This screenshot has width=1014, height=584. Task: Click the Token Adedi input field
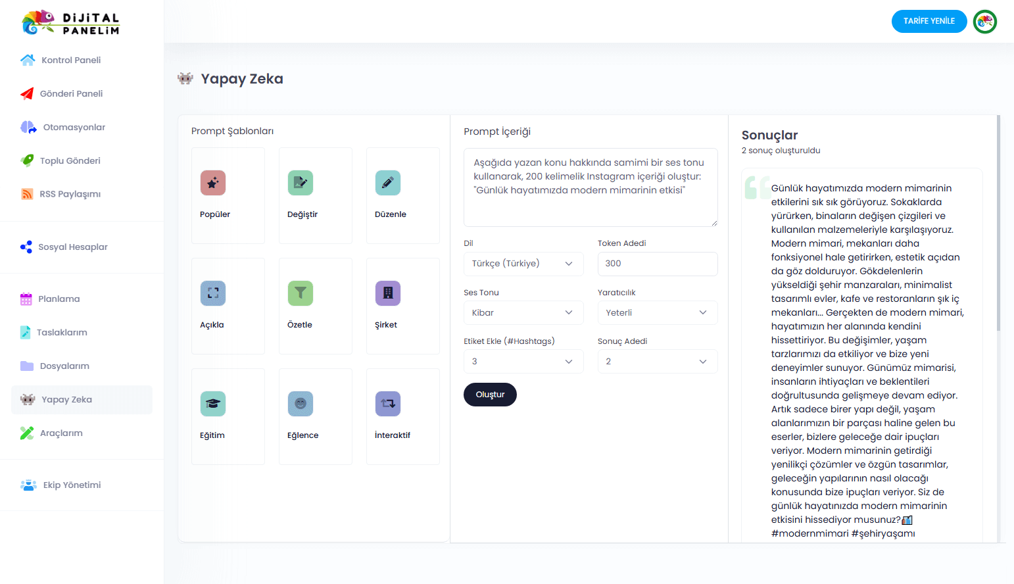(657, 264)
